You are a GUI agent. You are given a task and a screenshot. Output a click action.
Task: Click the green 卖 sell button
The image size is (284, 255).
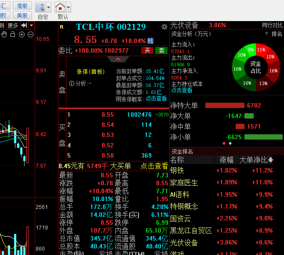(161, 50)
